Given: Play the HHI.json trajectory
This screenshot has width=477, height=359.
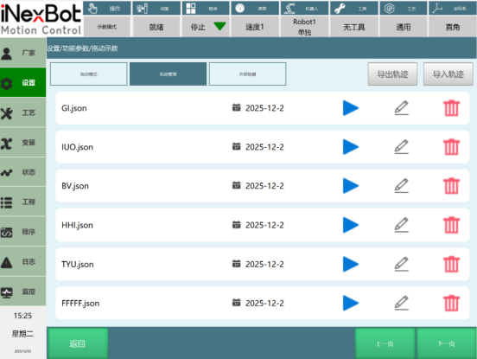Looking at the screenshot, I should click(x=351, y=225).
